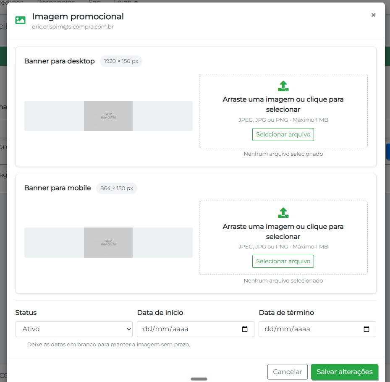Click the upload icon in desktop banner dropzone
The width and height of the screenshot is (390, 382).
283,86
